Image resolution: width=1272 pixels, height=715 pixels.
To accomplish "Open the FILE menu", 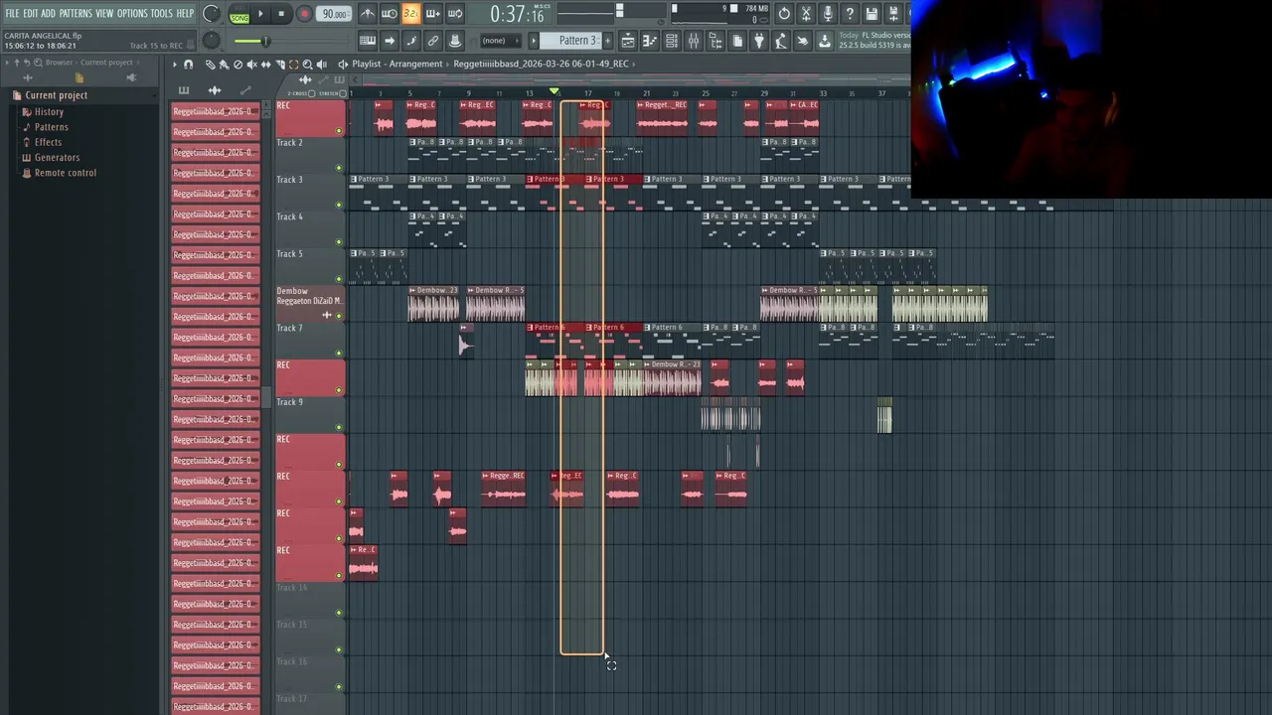I will click(13, 13).
